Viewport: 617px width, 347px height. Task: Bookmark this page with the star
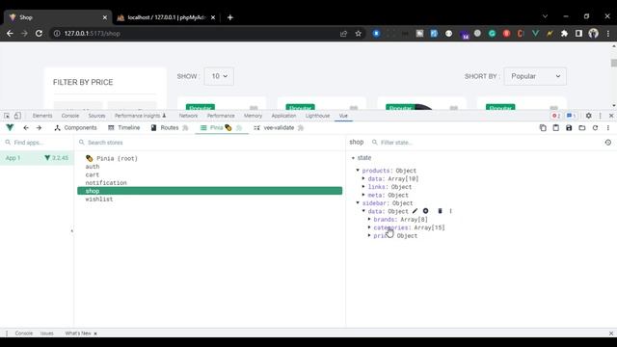pos(358,34)
